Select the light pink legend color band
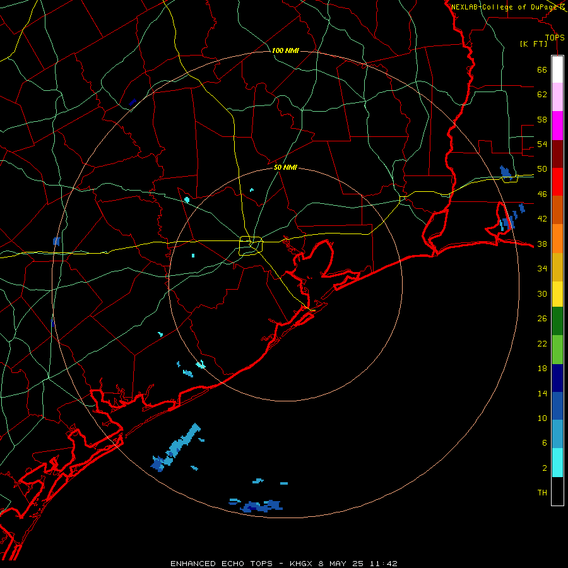This screenshot has width=568, height=568. [557, 97]
